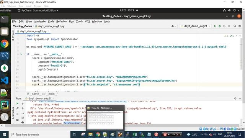Open the PyCharm Community Edition app menu
The width and height of the screenshot is (245, 138).
(38, 10)
